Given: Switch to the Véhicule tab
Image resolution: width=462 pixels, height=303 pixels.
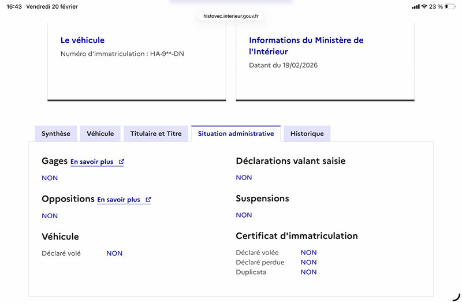Looking at the screenshot, I should coord(100,133).
